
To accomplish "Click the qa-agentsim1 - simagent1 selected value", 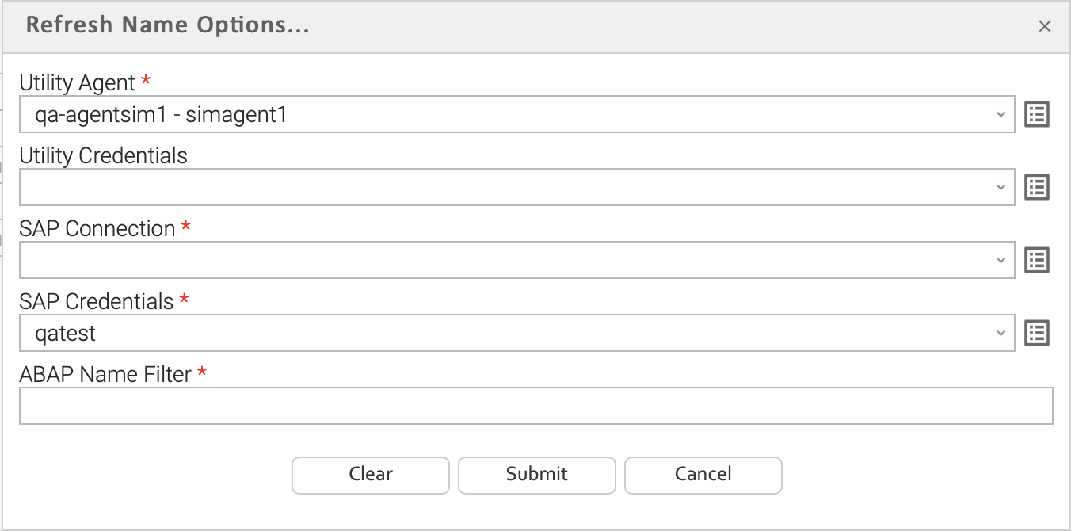I will pyautogui.click(x=161, y=115).
